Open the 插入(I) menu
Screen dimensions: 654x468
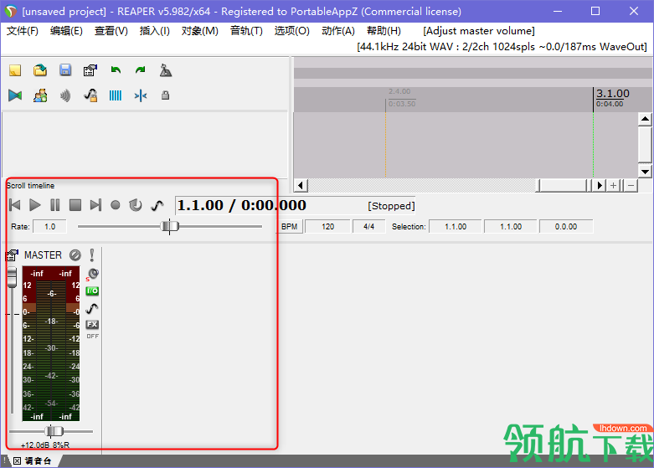click(154, 31)
